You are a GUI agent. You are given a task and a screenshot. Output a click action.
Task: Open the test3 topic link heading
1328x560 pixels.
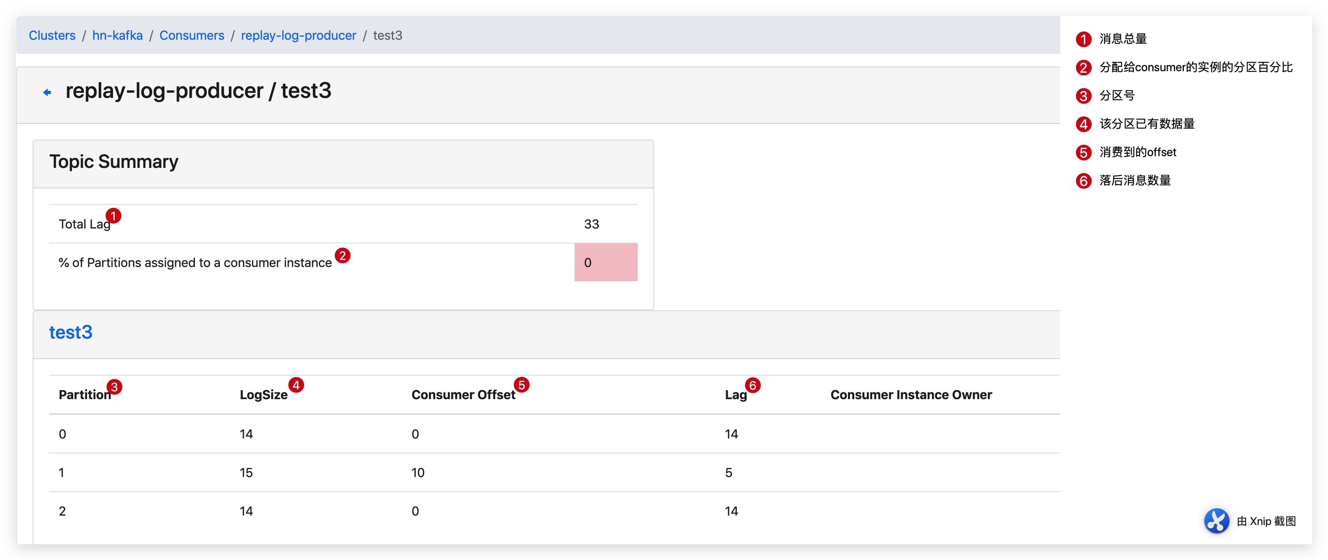[70, 332]
